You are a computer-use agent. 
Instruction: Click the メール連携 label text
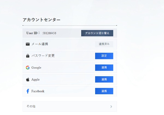40,44
